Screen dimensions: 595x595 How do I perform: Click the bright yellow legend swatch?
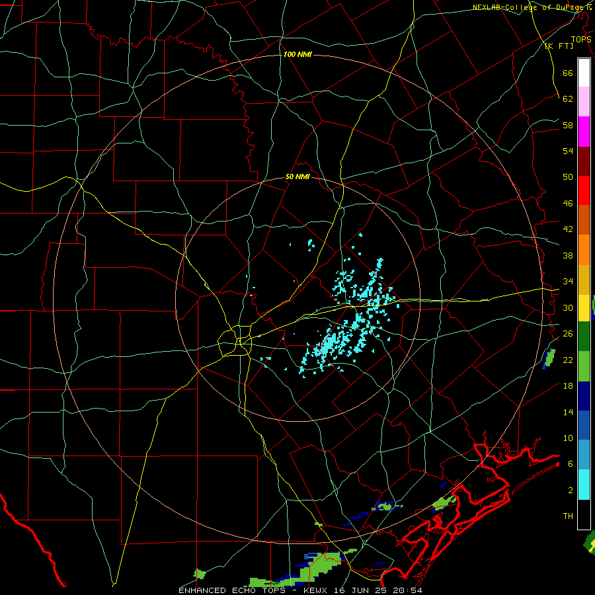coord(584,308)
